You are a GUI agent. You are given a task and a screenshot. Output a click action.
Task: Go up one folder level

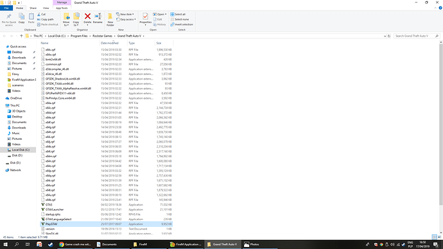point(21,36)
